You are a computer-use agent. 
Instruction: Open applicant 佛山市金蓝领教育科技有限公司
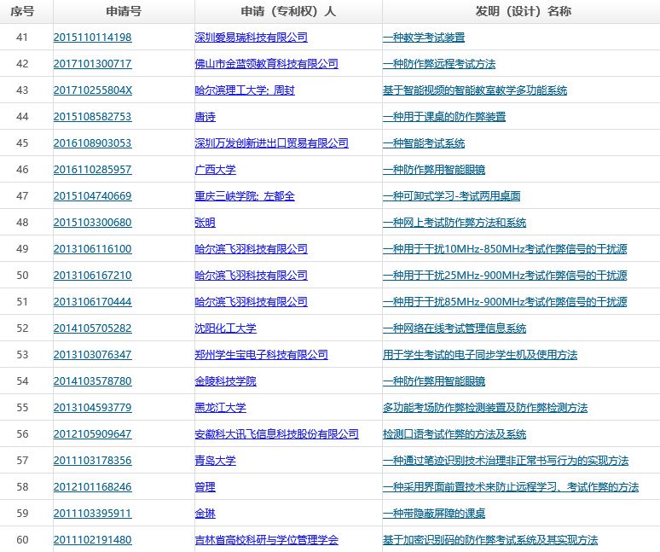pos(266,64)
